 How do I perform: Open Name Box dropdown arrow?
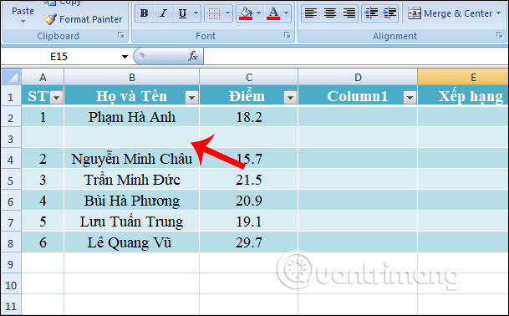click(125, 57)
